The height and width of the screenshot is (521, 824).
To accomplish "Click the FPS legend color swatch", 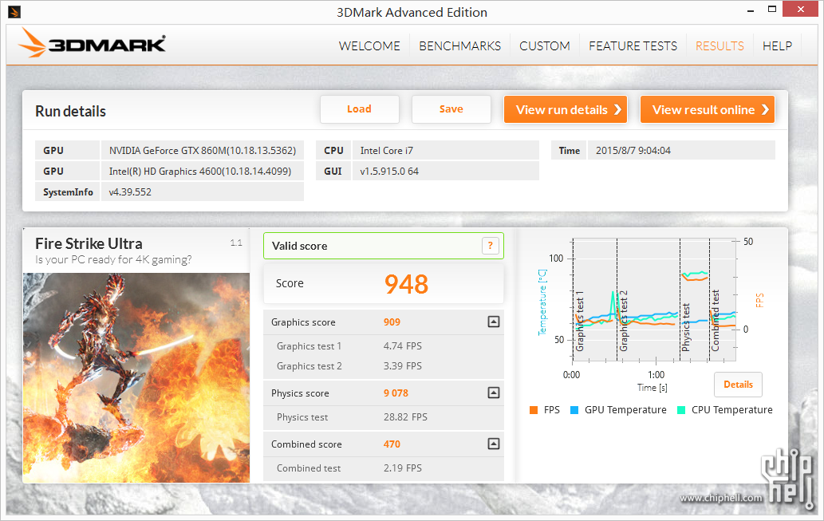I will (x=534, y=410).
